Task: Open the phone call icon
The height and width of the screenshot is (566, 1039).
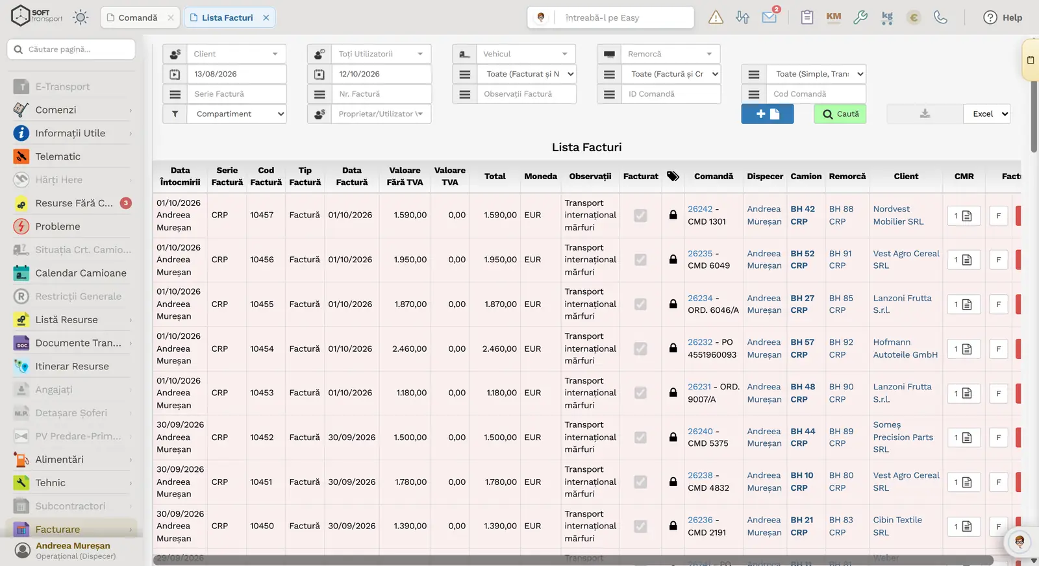Action: tap(940, 18)
